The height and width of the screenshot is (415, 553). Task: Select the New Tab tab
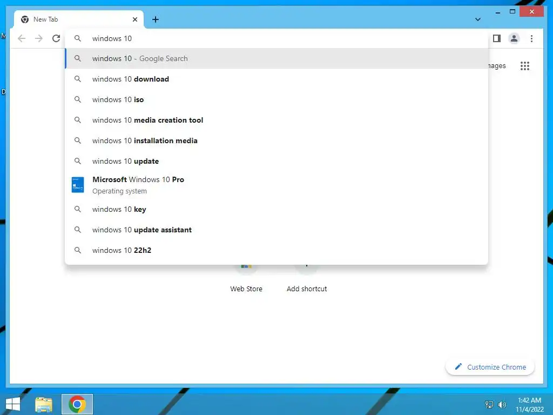79,19
